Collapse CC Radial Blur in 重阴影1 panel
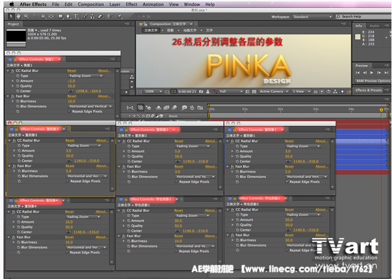This screenshot has width=392, height=279. [x=227, y=141]
